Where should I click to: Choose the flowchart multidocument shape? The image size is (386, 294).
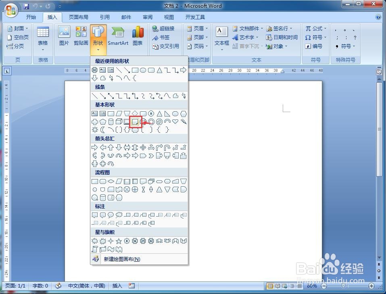(151, 181)
